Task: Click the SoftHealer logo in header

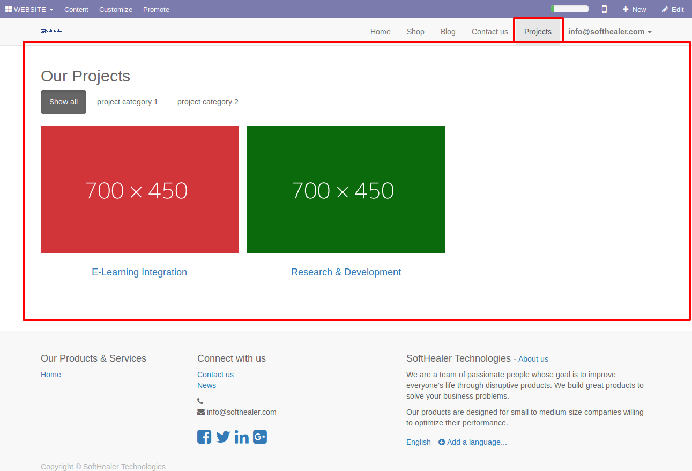Action: click(51, 31)
